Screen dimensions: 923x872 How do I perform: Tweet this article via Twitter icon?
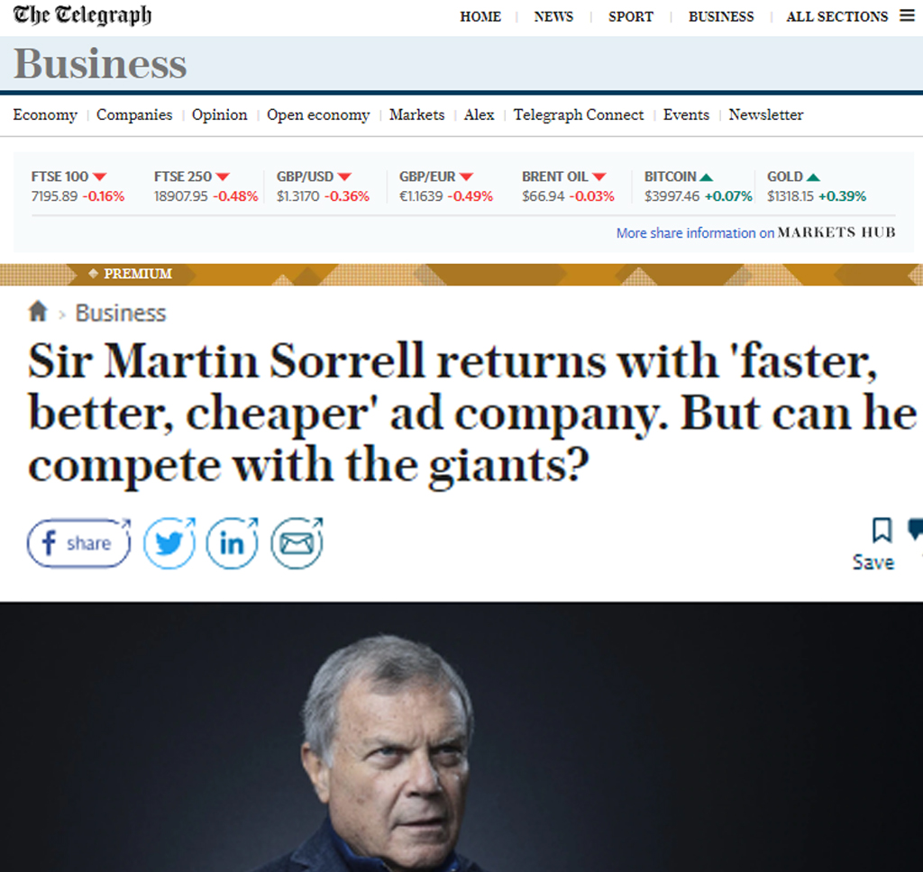pyautogui.click(x=169, y=543)
